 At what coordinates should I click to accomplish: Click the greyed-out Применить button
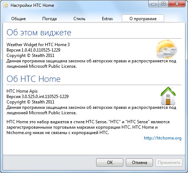169,163
